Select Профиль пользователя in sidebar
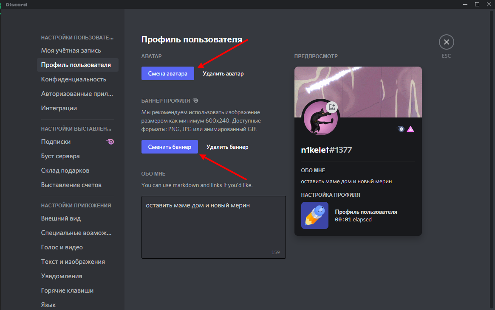 point(78,65)
